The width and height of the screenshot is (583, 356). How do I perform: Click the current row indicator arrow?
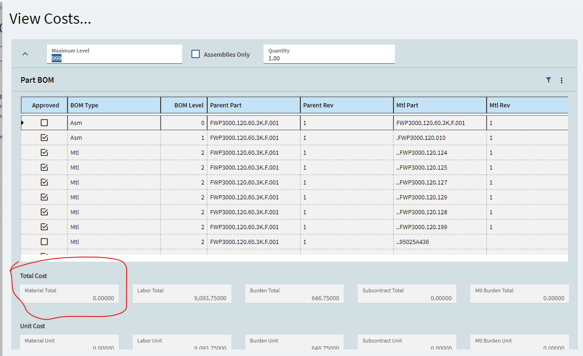pos(23,123)
